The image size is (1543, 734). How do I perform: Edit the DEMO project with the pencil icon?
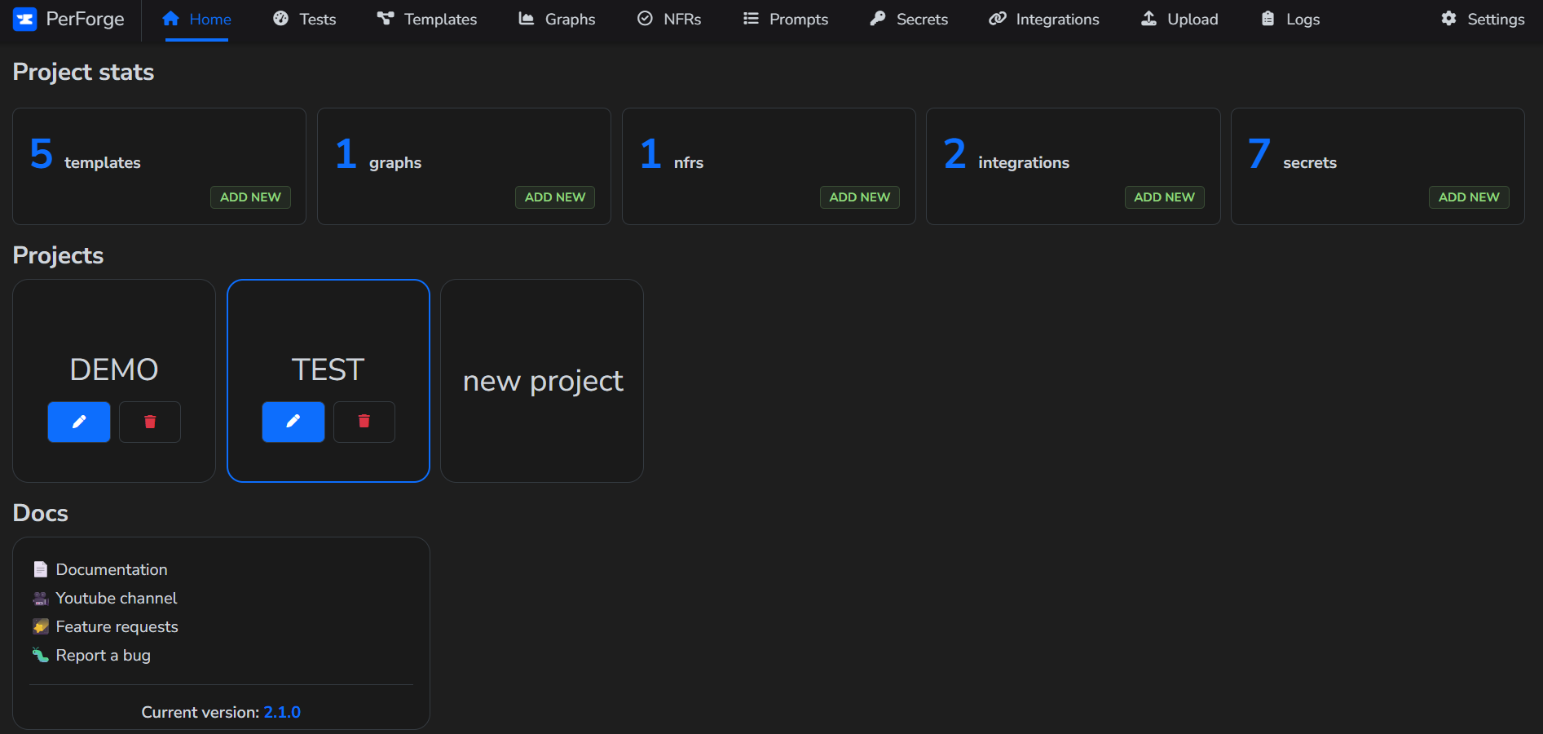78,422
